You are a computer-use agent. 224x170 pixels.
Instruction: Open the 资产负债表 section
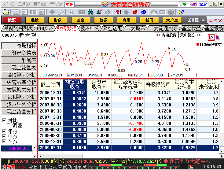point(19,53)
